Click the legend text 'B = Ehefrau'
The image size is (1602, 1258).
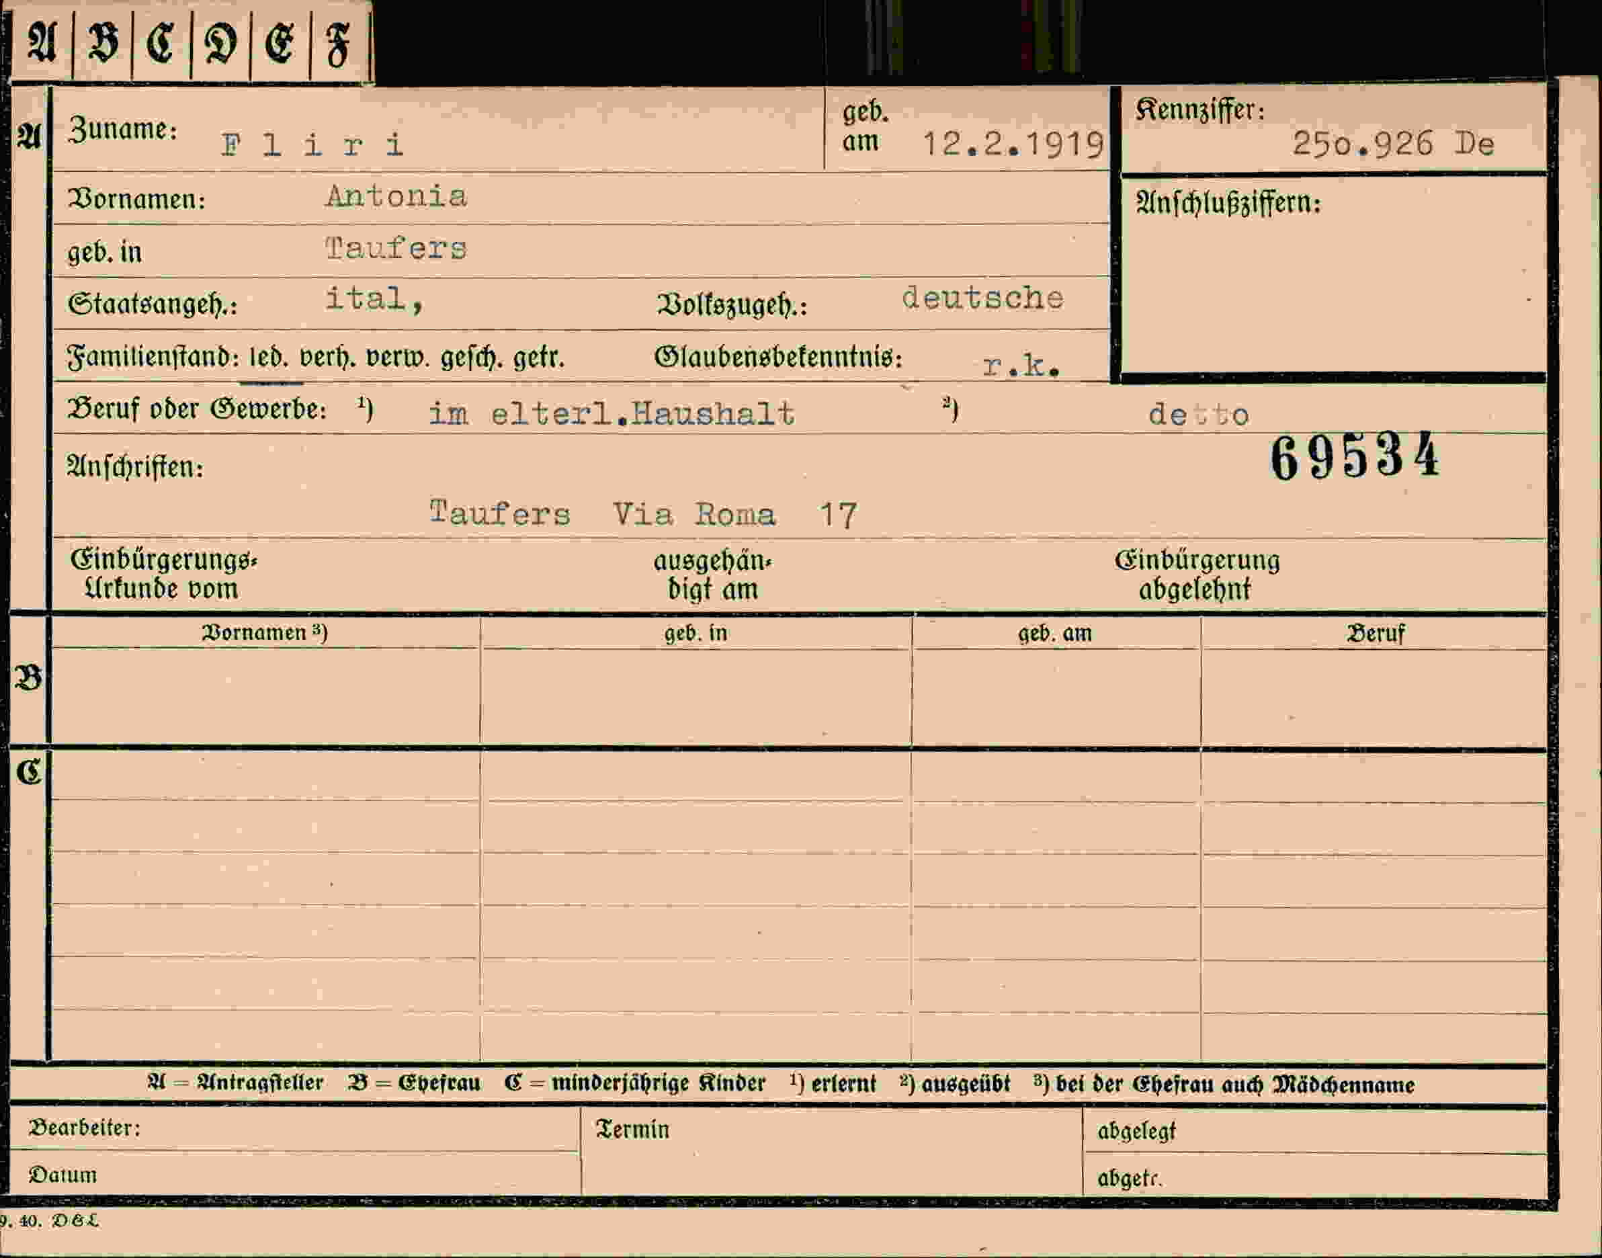[x=414, y=1083]
